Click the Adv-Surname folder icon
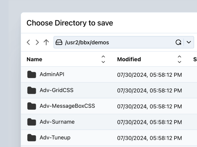 click(x=32, y=122)
